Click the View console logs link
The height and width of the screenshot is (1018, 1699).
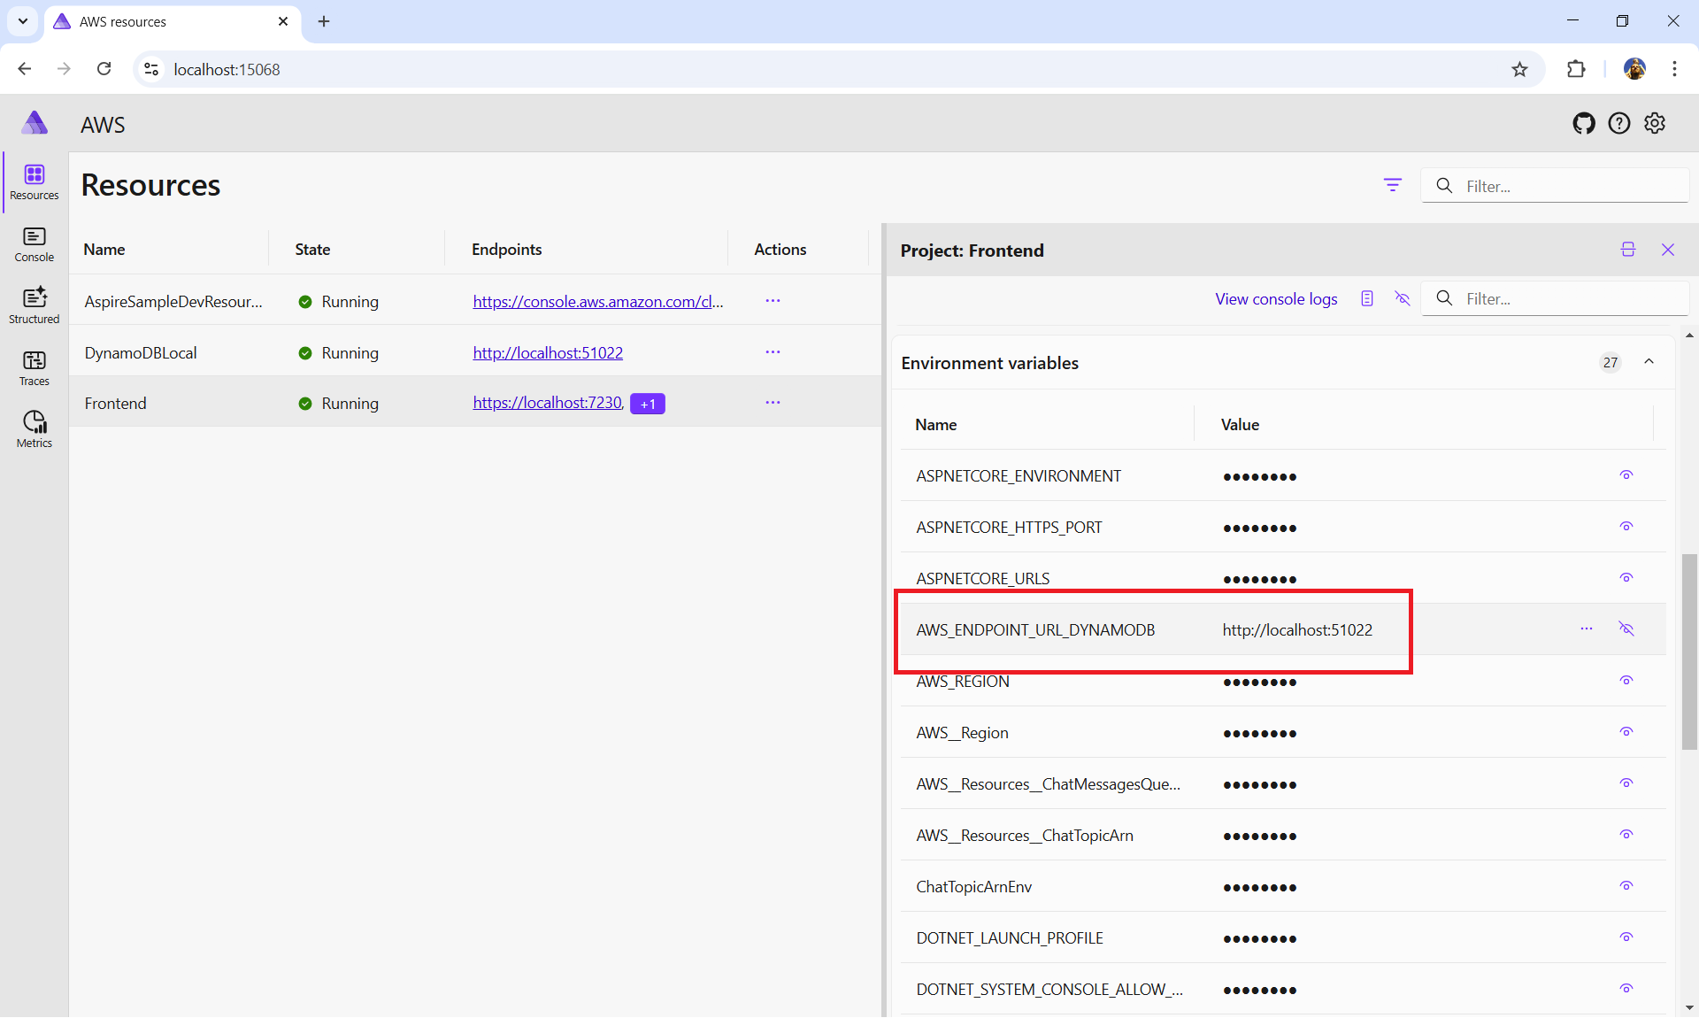pyautogui.click(x=1275, y=299)
